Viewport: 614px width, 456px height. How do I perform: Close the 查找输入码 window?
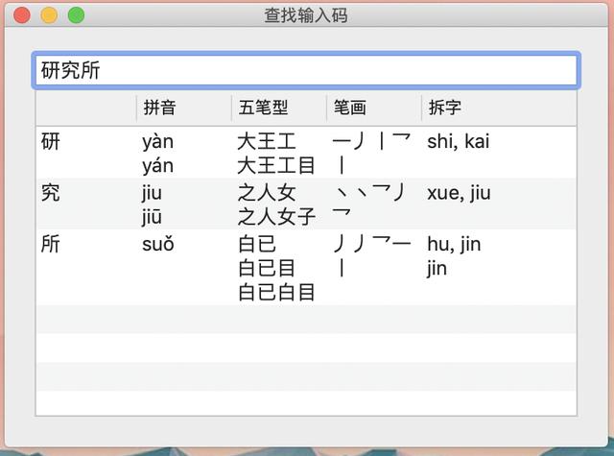tap(22, 15)
